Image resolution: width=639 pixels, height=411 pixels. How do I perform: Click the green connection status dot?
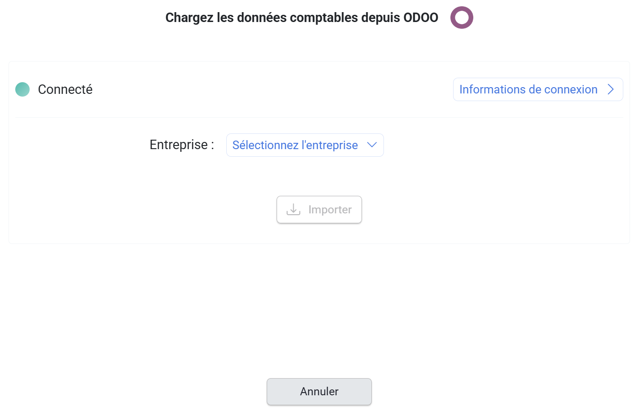(x=22, y=89)
